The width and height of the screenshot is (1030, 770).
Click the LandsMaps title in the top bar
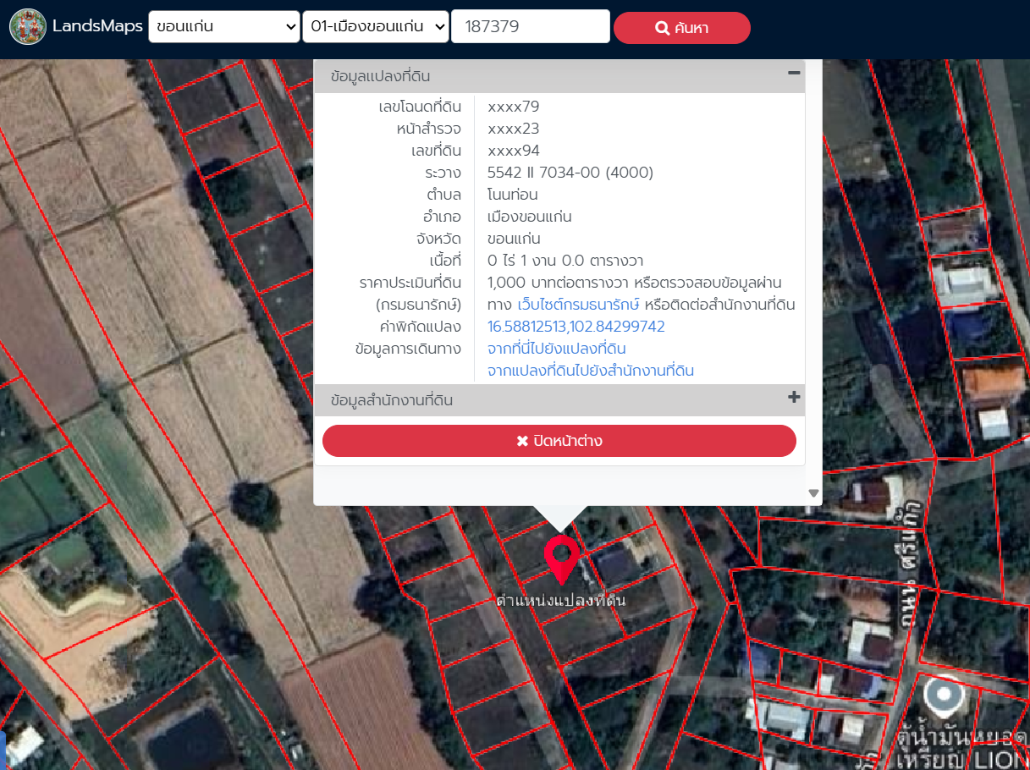click(x=97, y=27)
